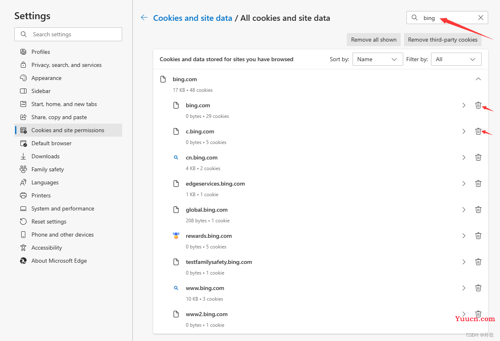
Task: Open Share, copy and paste settings
Action: (x=68, y=117)
